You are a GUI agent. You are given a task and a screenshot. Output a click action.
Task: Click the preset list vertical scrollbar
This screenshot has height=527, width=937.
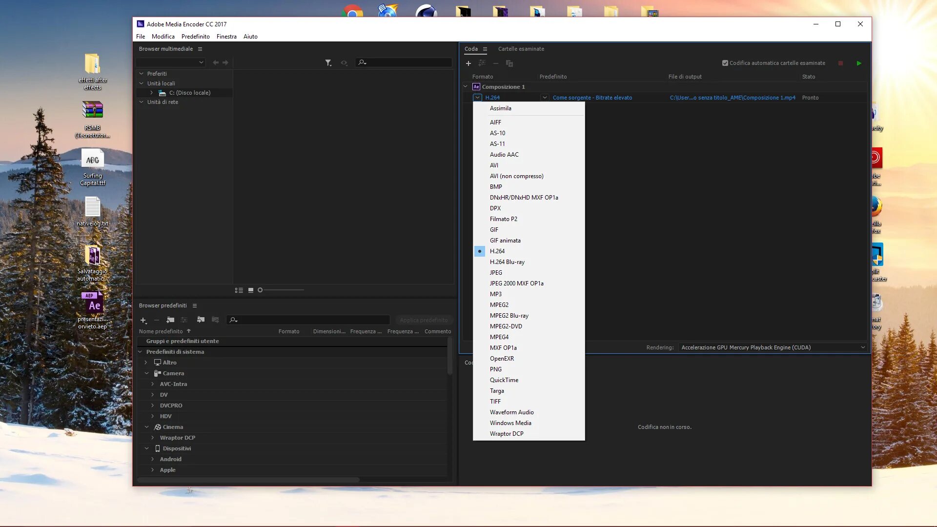coord(449,356)
